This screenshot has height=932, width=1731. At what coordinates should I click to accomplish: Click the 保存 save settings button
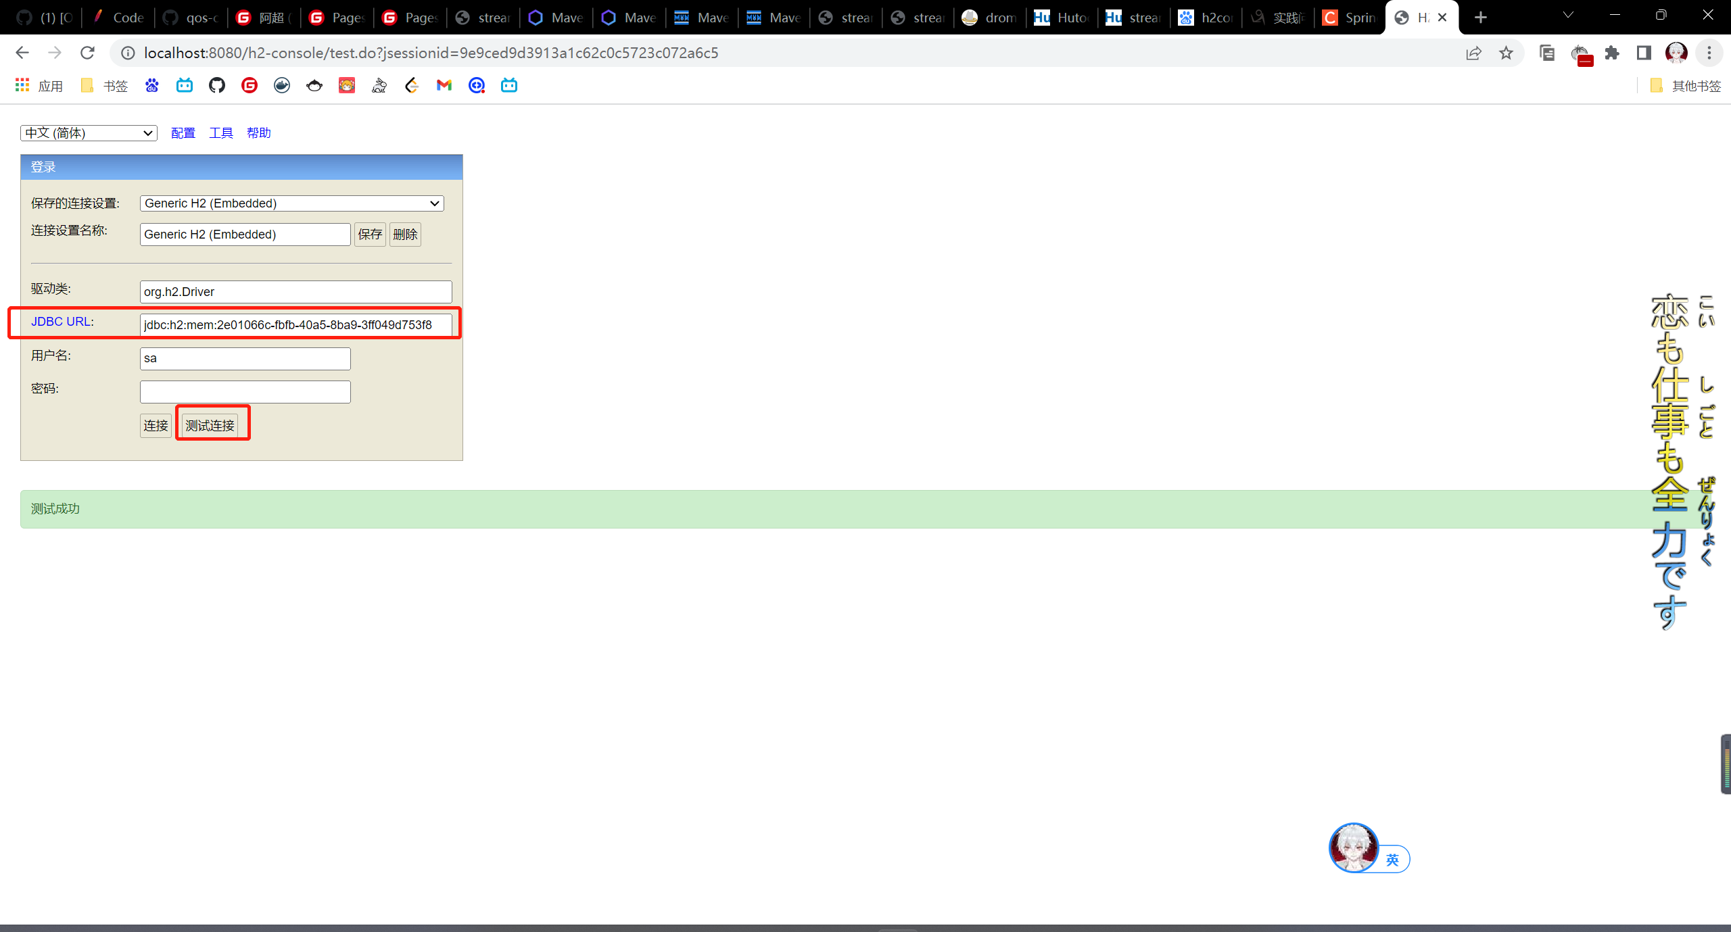click(370, 235)
